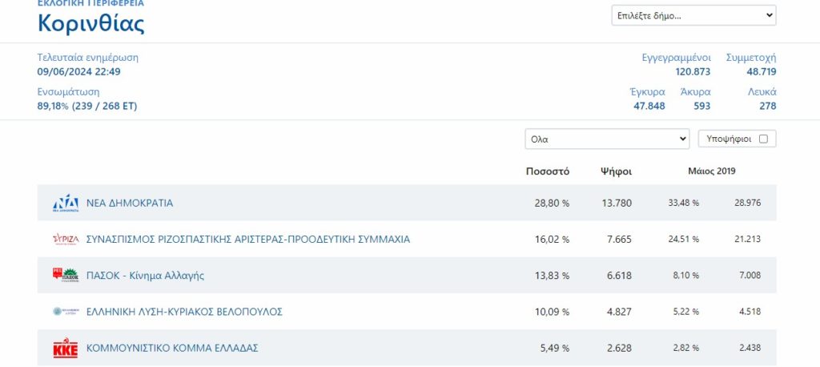The height and width of the screenshot is (367, 820).
Task: Click the 28.976 votes from 2019
Action: point(748,204)
